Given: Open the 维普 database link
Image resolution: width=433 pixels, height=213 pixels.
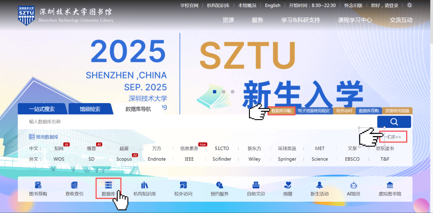Looking at the screenshot, I should 91,149.
